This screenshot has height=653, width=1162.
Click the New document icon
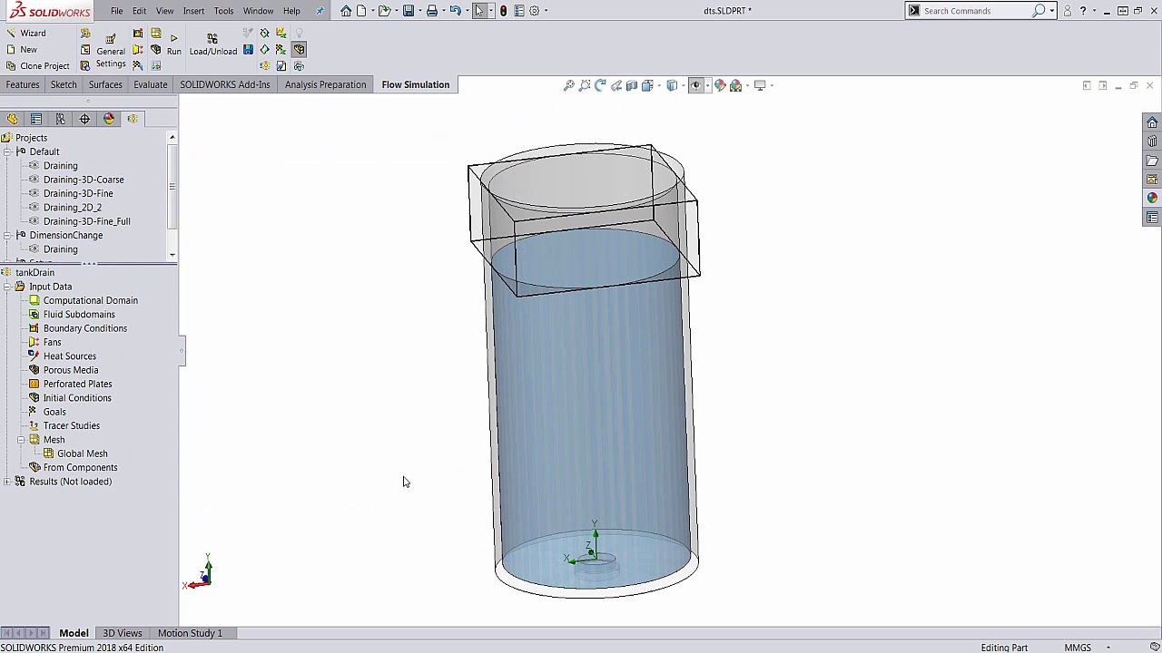[x=361, y=11]
